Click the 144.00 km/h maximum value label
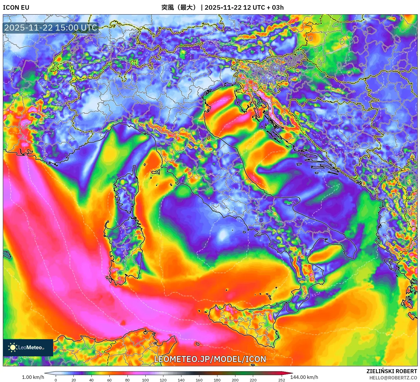Screen dimensions: 420x382 point(304,377)
